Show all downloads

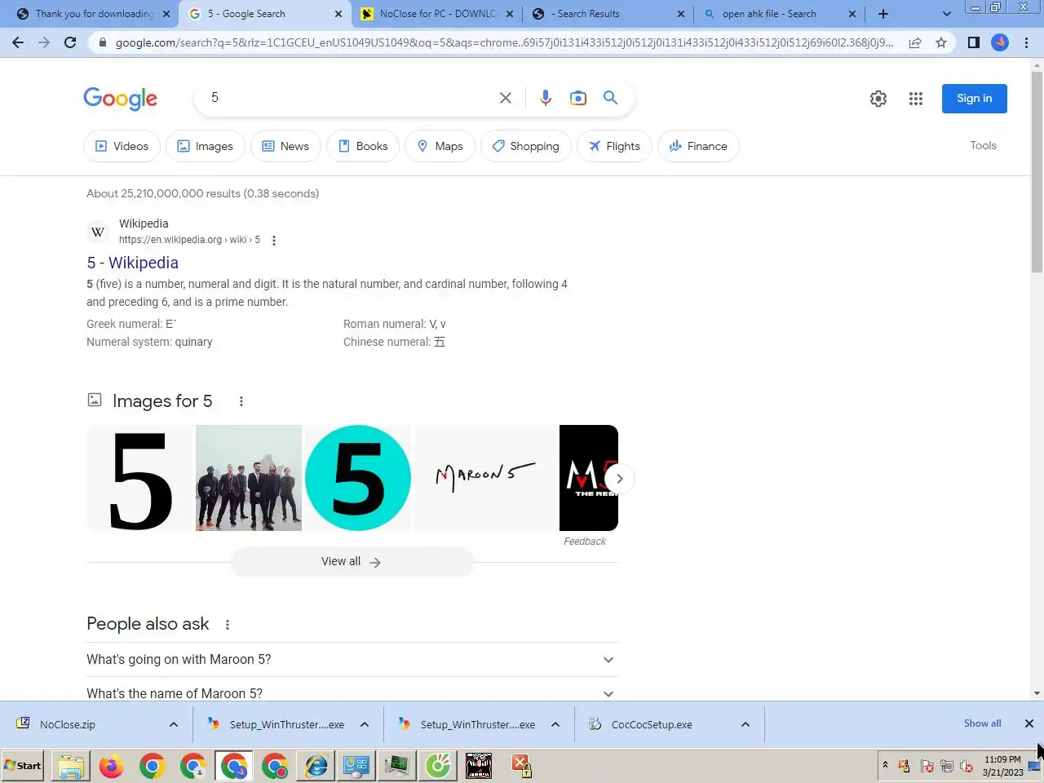click(982, 723)
